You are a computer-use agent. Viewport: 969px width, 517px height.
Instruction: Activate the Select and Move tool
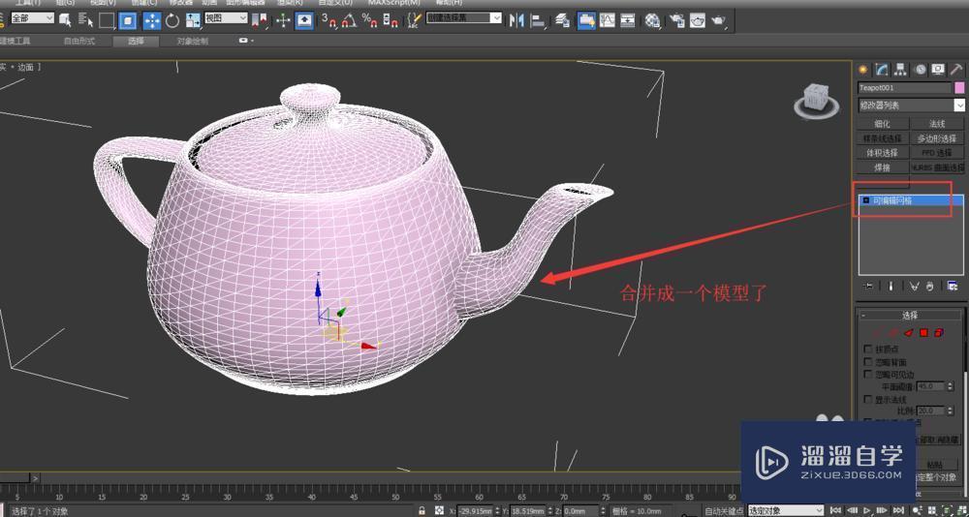(x=151, y=19)
